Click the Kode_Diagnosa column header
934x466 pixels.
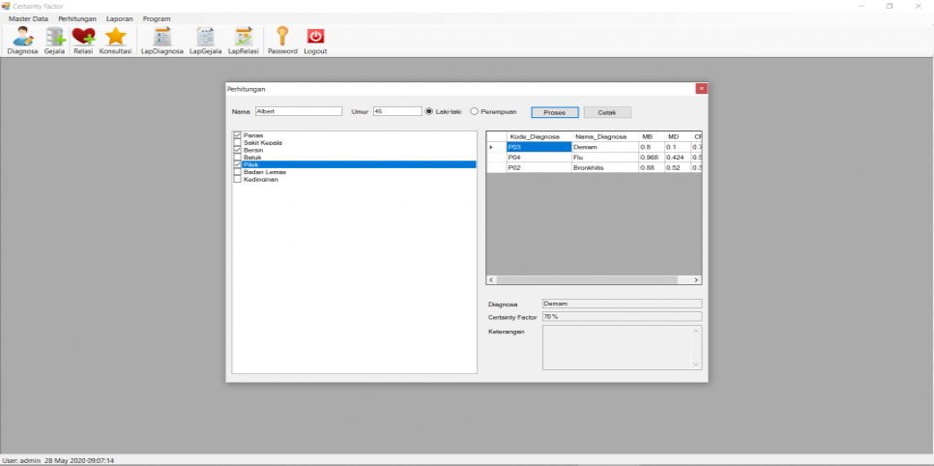point(540,136)
